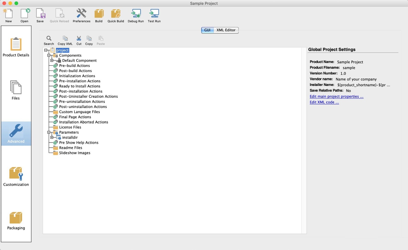Click the Search magnifier in tree toolbar
The height and width of the screenshot is (250, 408).
pyautogui.click(x=49, y=40)
